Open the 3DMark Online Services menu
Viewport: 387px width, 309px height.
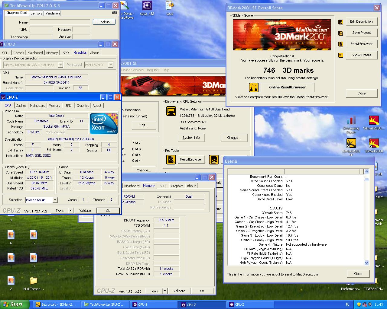[x=132, y=70]
